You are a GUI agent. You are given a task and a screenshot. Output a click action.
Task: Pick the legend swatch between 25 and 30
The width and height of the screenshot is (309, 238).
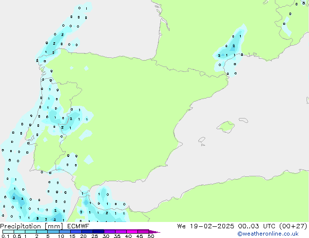[98, 232]
